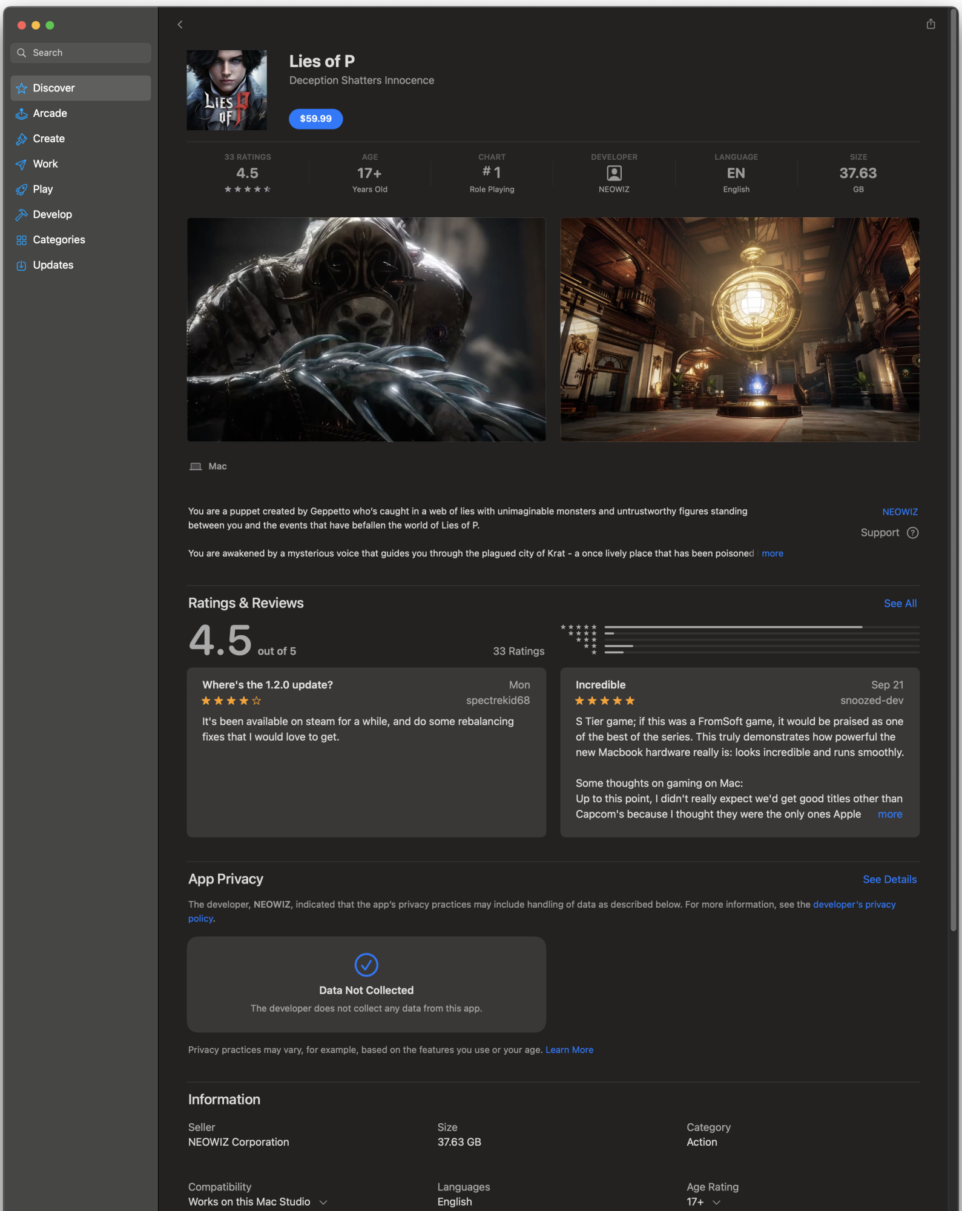Open the 'Incredible' review card
962x1211 pixels.
click(740, 753)
